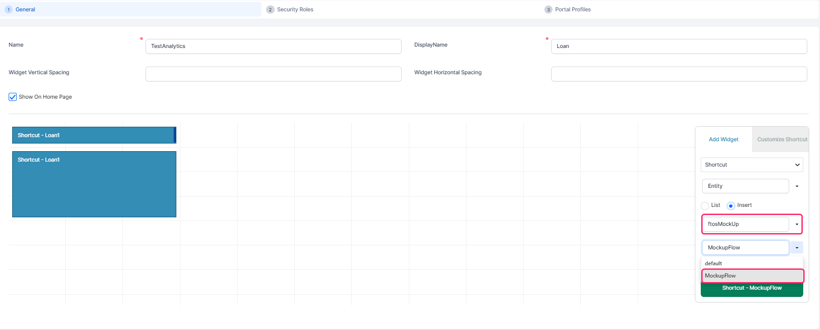Click the Name field containing TestAnalytics
Image resolution: width=820 pixels, height=330 pixels.
[x=273, y=46]
